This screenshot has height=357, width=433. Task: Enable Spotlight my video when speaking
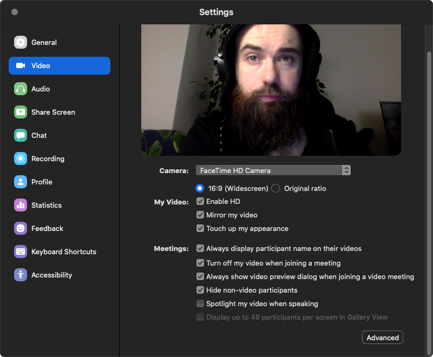[x=200, y=303]
